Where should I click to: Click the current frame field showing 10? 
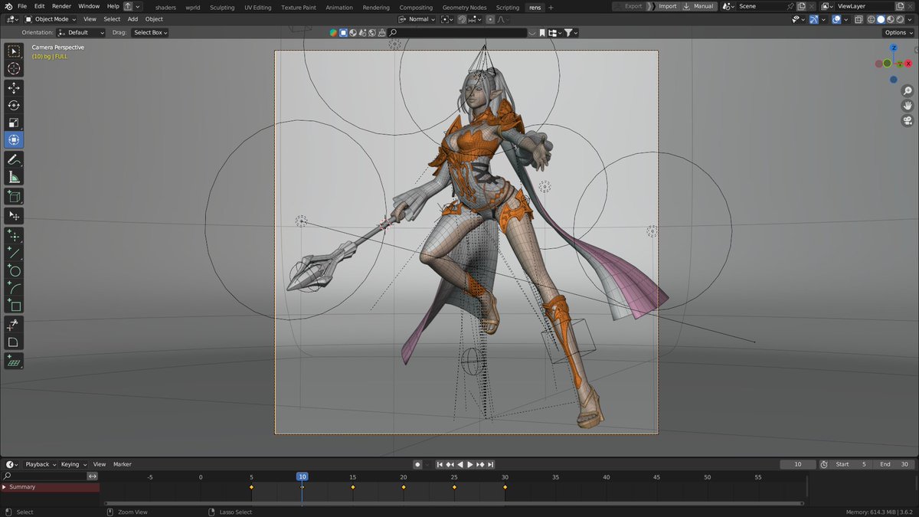point(798,464)
